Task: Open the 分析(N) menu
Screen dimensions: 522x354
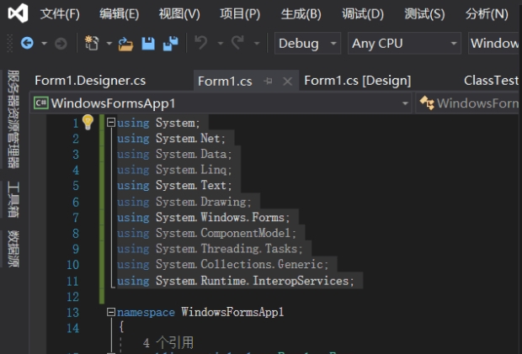Action: pyautogui.click(x=487, y=14)
